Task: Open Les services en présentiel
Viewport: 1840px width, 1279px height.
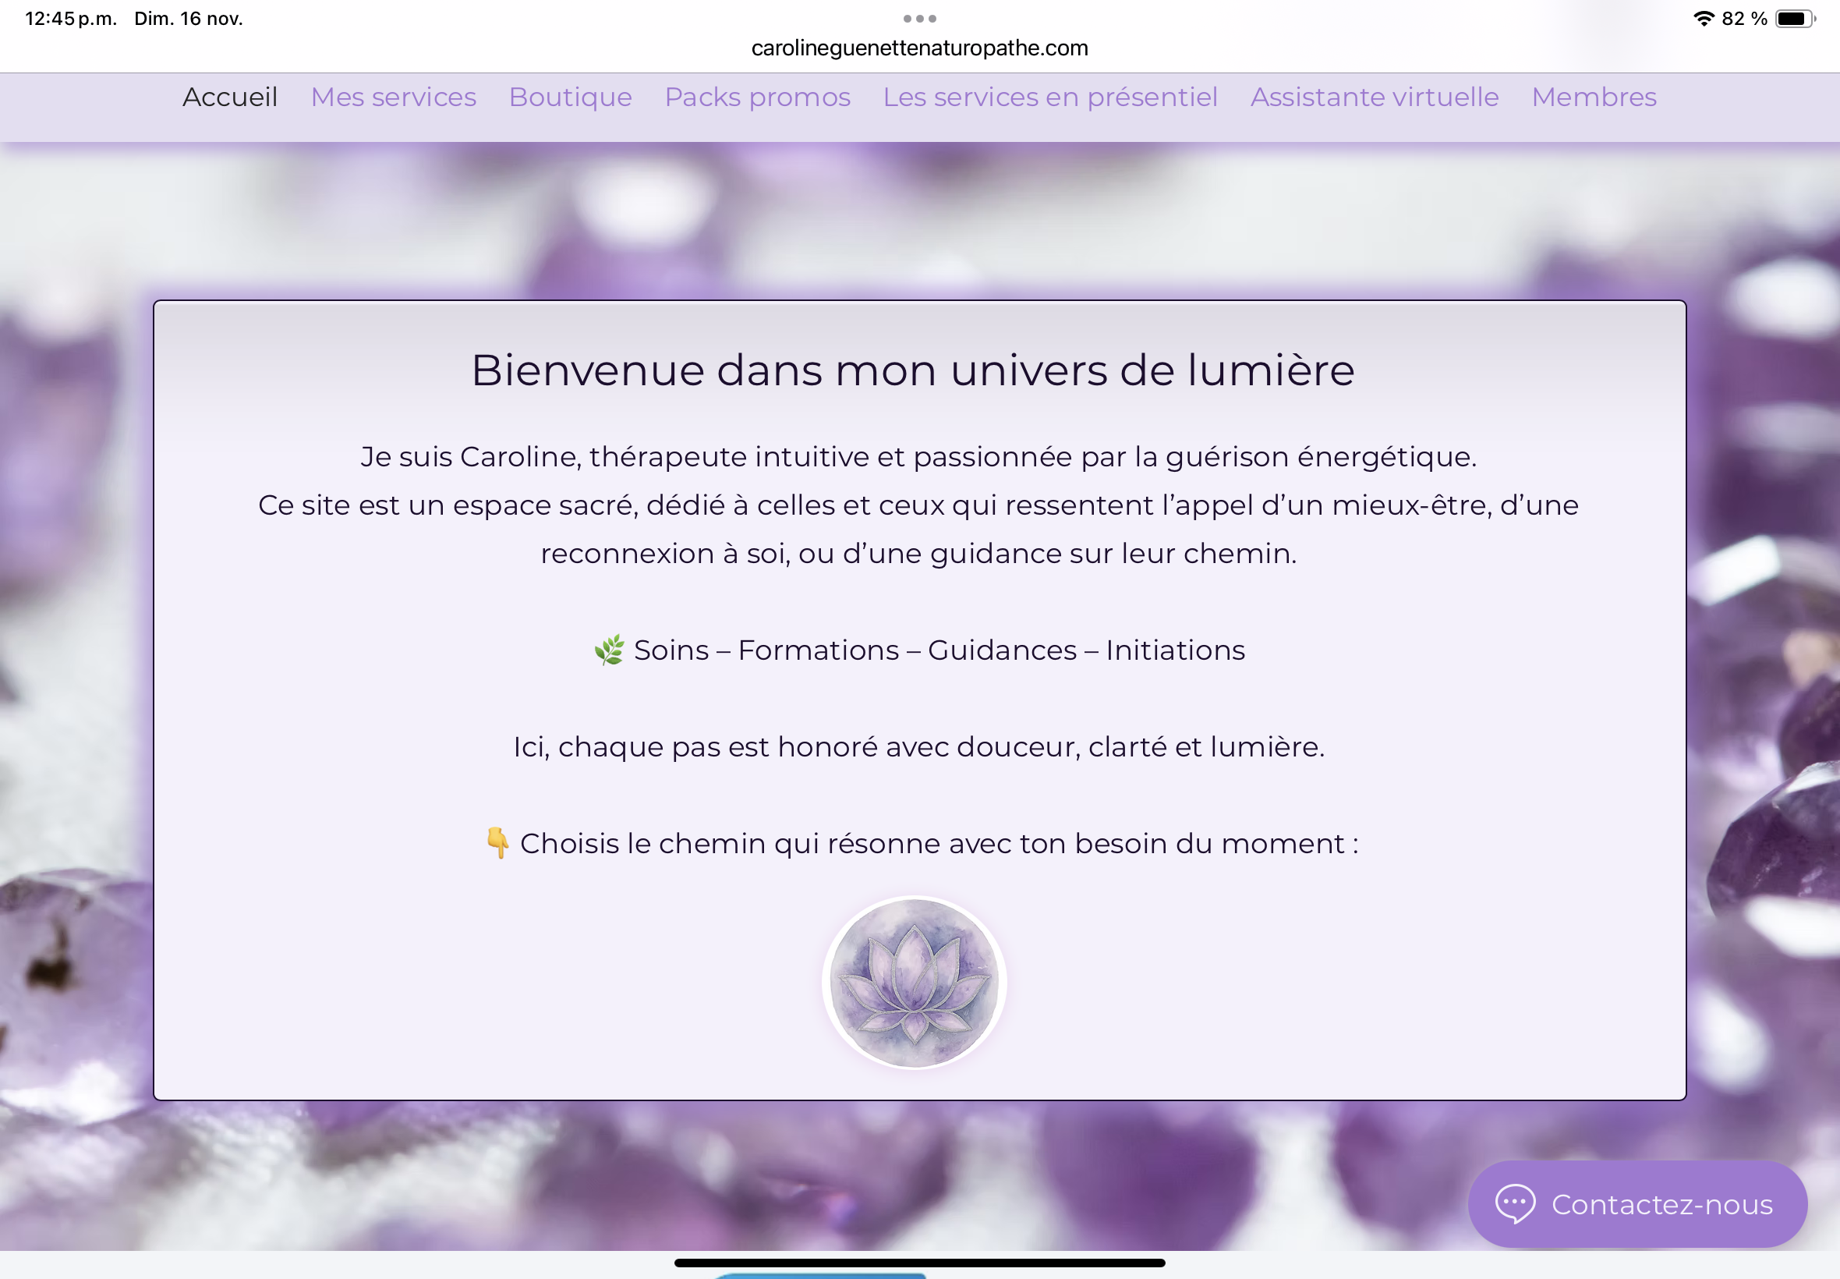Action: tap(1050, 97)
